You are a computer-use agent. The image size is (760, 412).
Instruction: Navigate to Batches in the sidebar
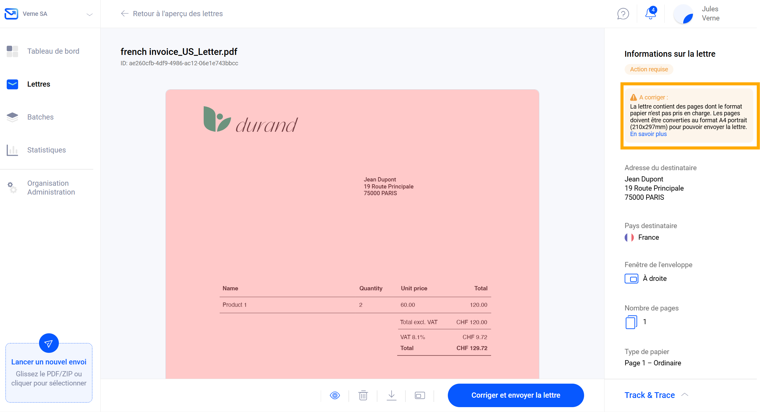40,117
